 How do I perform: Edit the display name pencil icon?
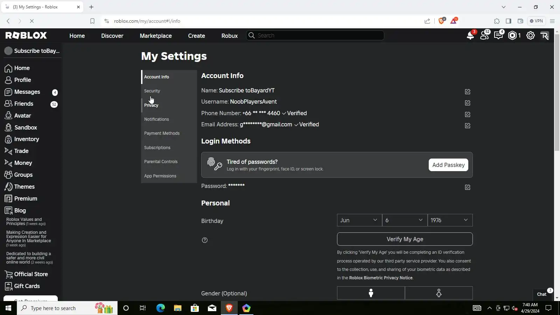click(x=468, y=92)
